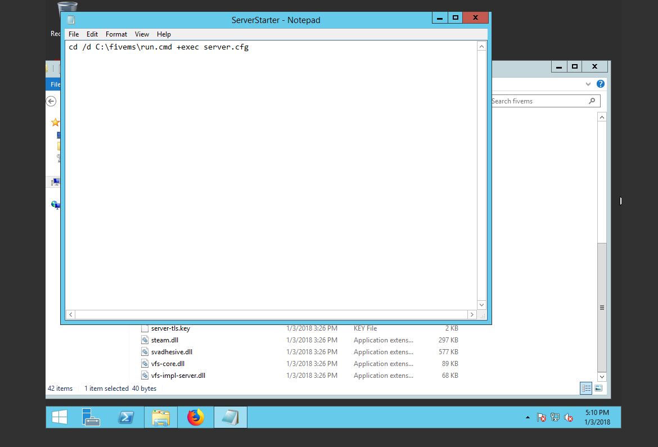Click the steam.dll file icon

click(x=145, y=340)
